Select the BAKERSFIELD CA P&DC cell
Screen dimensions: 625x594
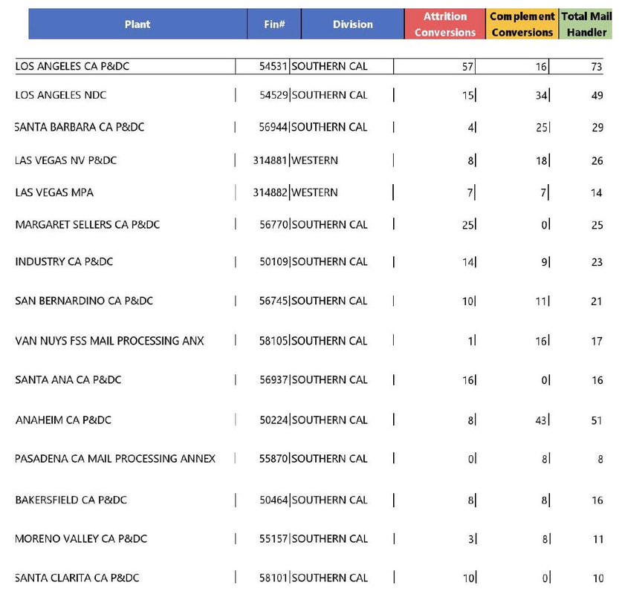(71, 500)
